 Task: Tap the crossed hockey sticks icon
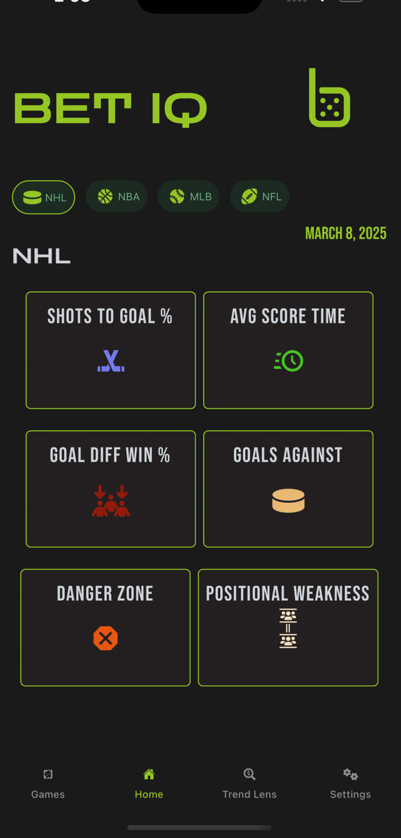(x=111, y=361)
